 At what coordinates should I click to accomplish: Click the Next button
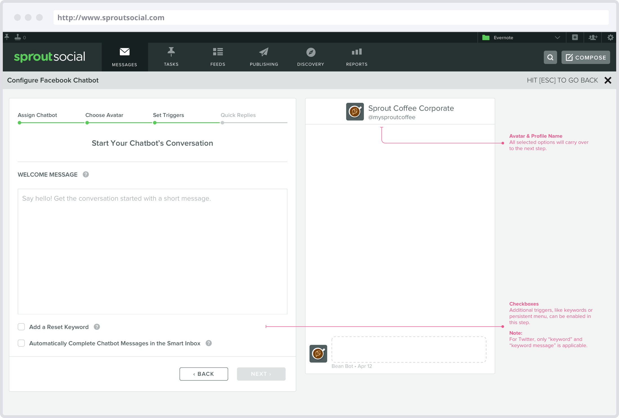(261, 374)
